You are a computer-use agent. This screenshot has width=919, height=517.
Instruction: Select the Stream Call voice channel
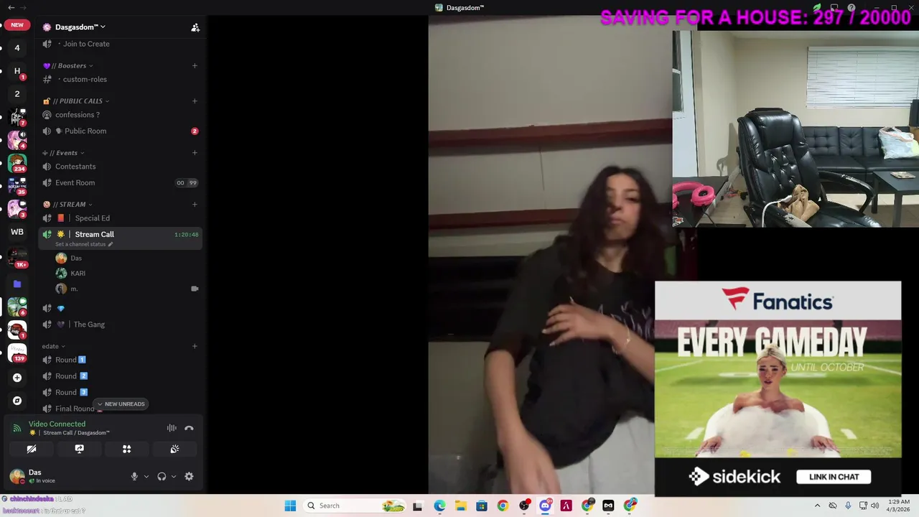point(94,234)
